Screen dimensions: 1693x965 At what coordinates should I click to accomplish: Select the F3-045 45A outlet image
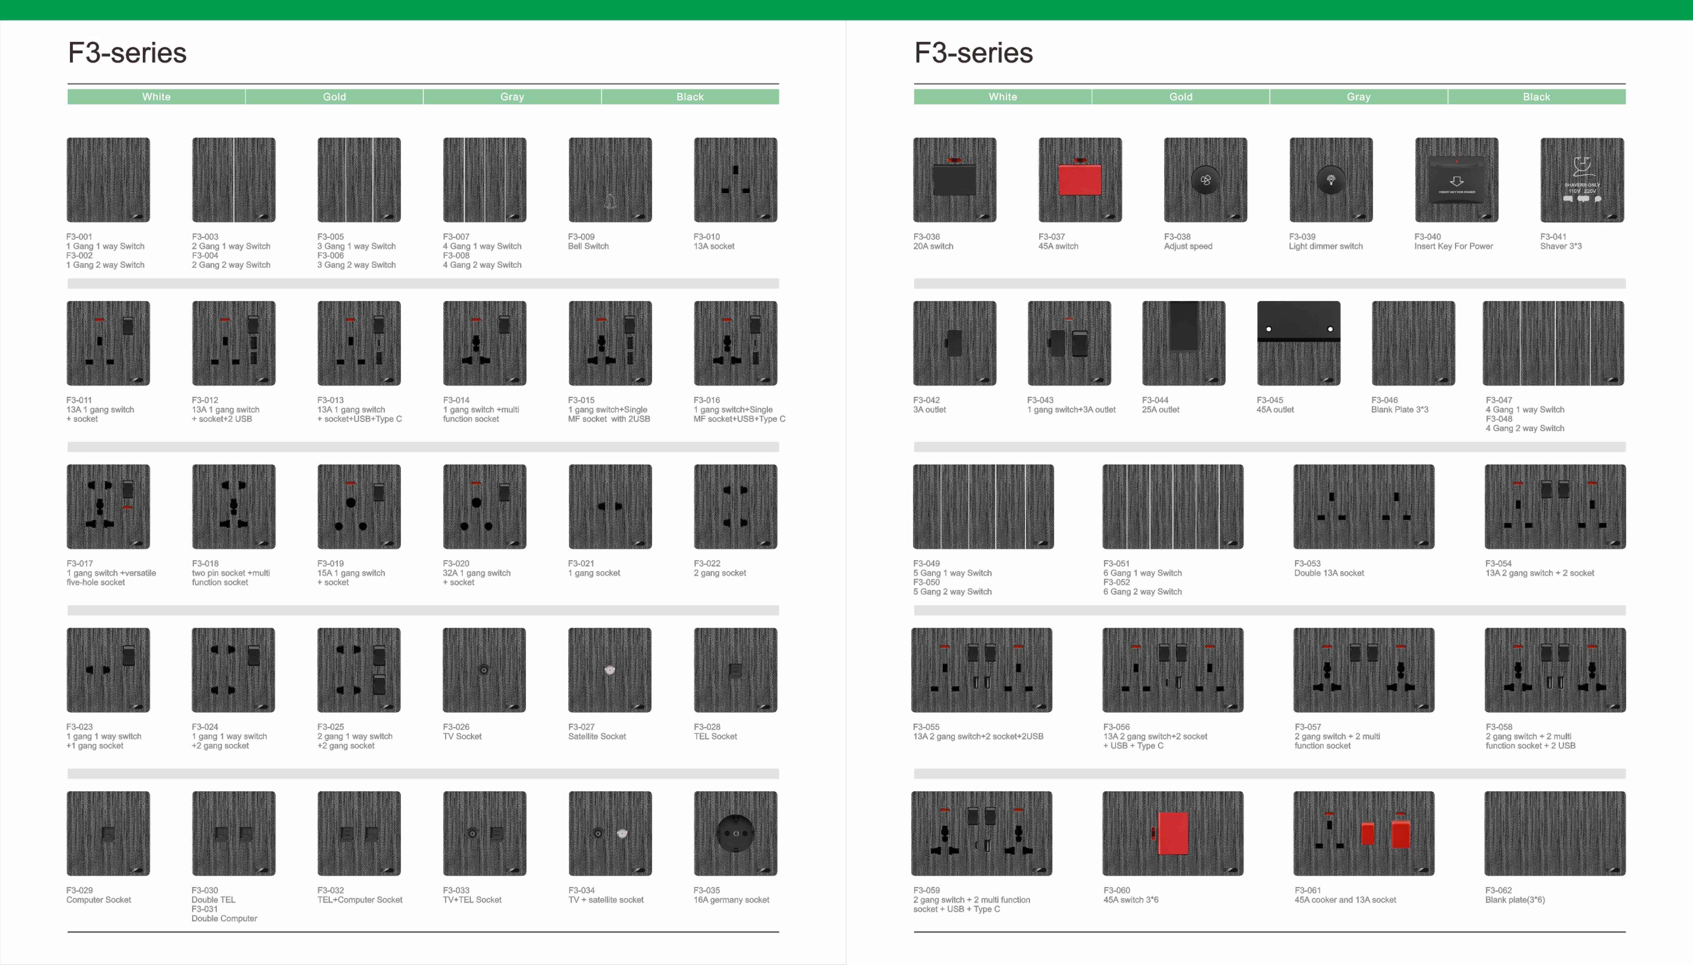(x=1299, y=343)
